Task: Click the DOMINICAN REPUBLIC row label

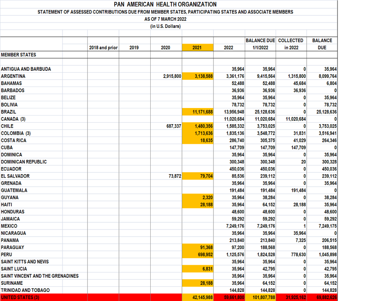Action: tap(24, 162)
